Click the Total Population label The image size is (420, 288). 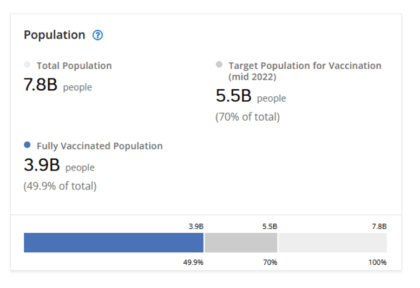[74, 66]
